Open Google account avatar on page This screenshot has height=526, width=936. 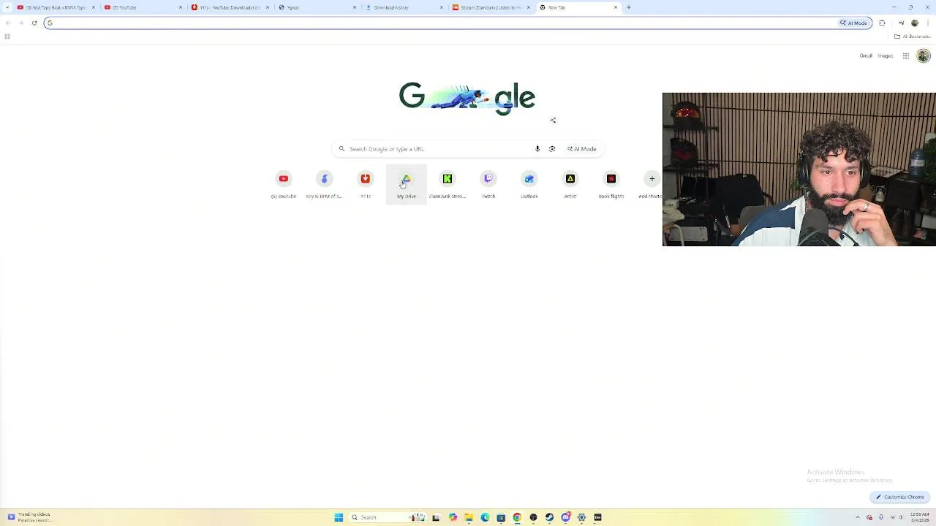point(924,56)
